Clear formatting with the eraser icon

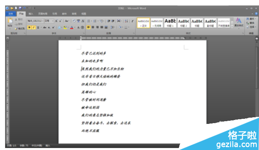pyautogui.click(x=74, y=21)
